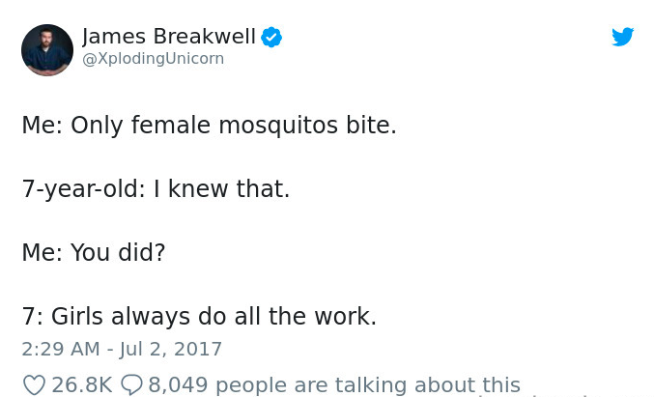Click the reply speech bubble icon

point(131,384)
